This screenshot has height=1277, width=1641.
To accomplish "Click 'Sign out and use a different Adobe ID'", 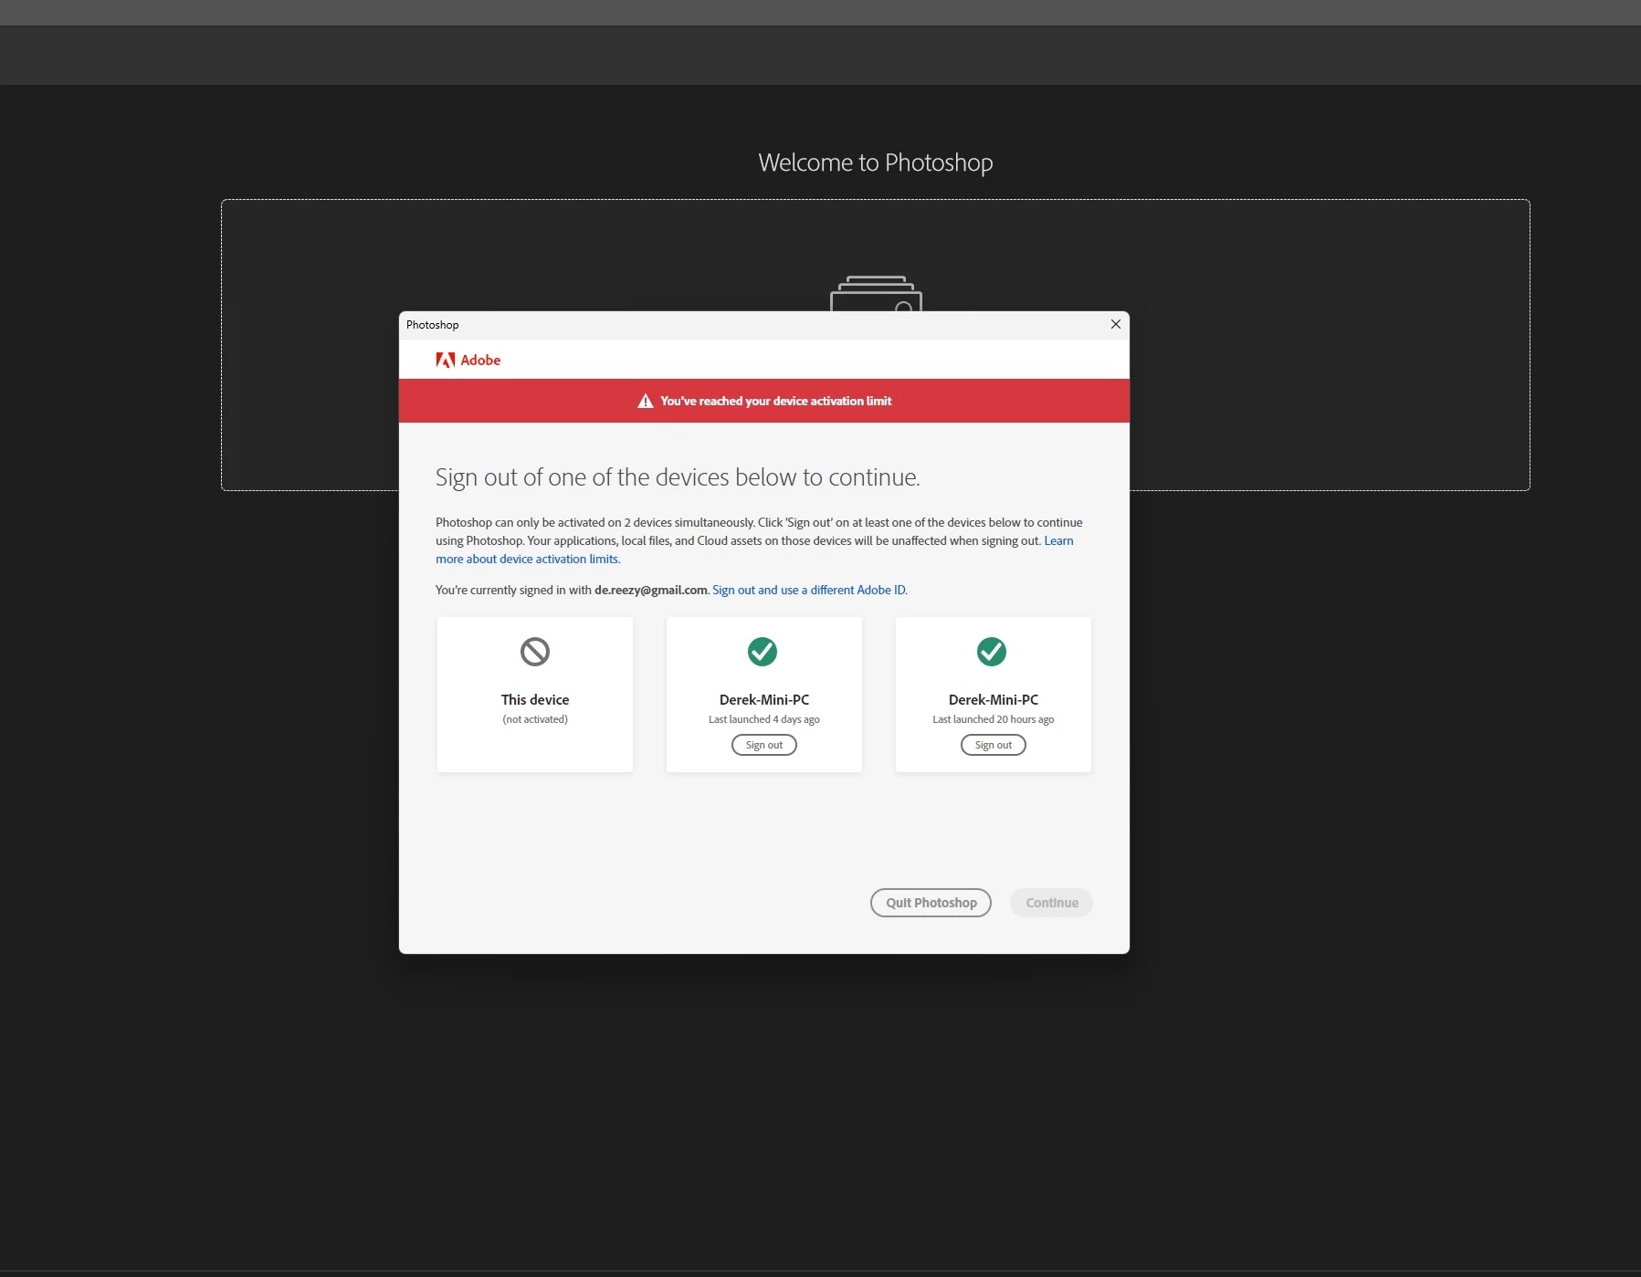I will [809, 590].
